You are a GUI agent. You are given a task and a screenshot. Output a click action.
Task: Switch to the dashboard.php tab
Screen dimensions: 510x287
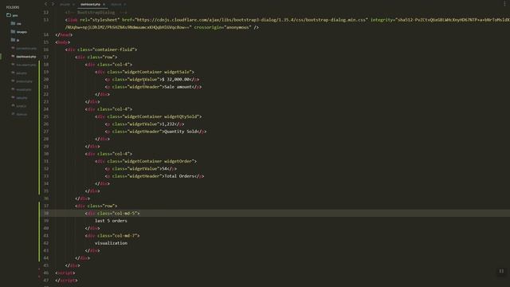pos(90,4)
